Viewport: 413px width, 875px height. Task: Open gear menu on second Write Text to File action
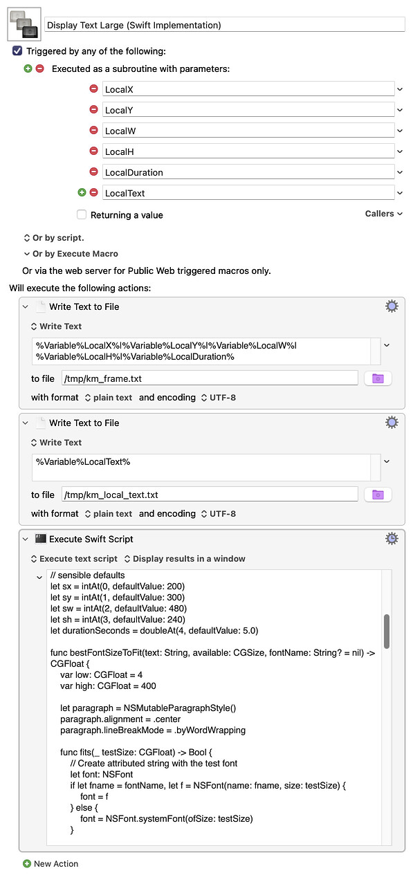[392, 422]
